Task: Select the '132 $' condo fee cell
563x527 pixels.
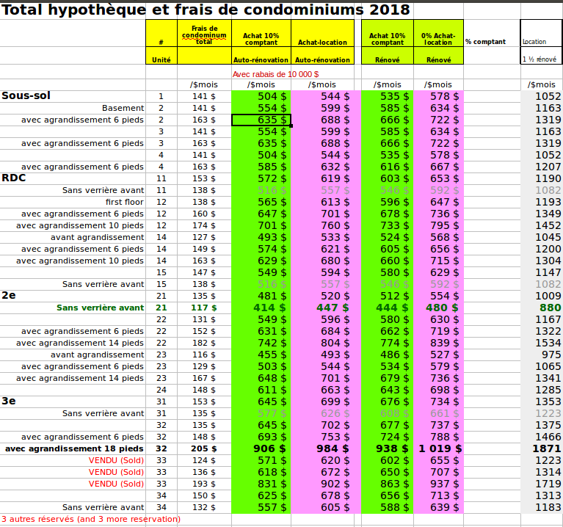Action: point(204,507)
